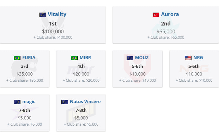Open the Natus Vincere team page
This screenshot has width=219, height=135.
pos(85,102)
